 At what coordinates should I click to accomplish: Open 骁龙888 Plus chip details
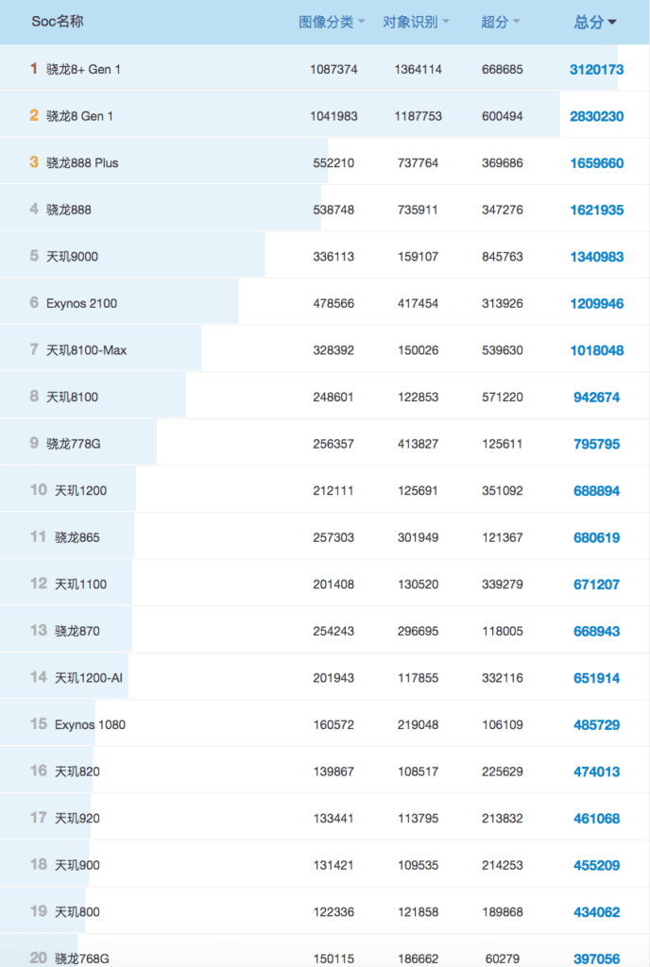(x=82, y=163)
